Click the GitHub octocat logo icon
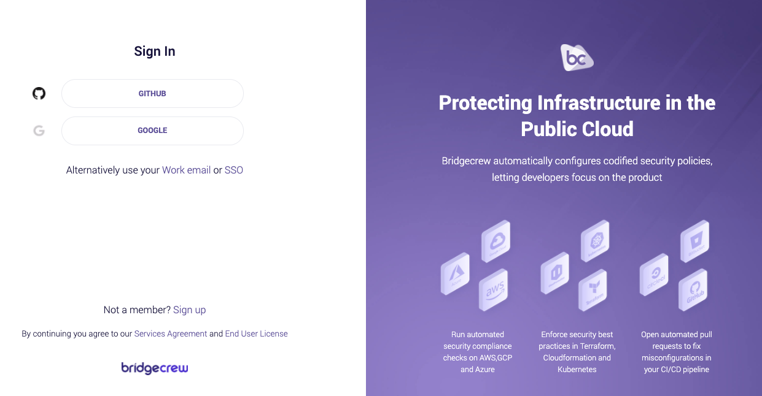 39,94
